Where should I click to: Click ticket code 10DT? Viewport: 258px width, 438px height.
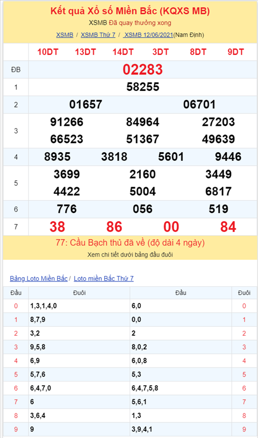pyautogui.click(x=48, y=52)
